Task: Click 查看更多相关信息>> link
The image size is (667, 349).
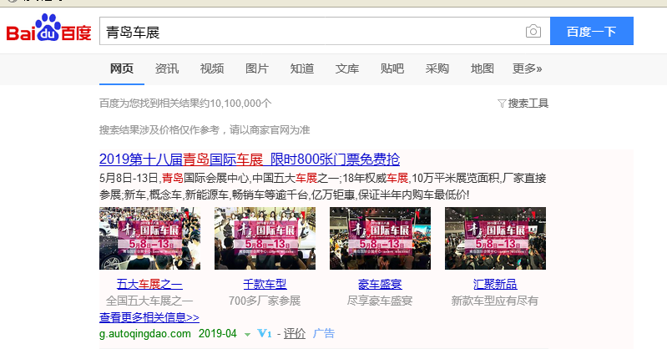Action: tap(149, 317)
